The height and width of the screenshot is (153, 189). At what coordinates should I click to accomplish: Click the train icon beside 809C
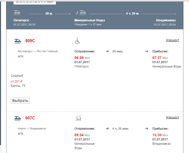tap(18, 41)
